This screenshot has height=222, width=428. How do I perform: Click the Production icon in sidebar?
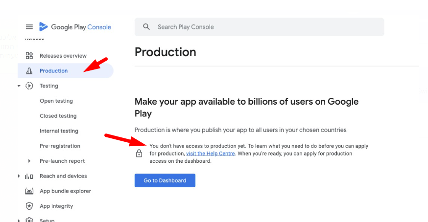(29, 71)
